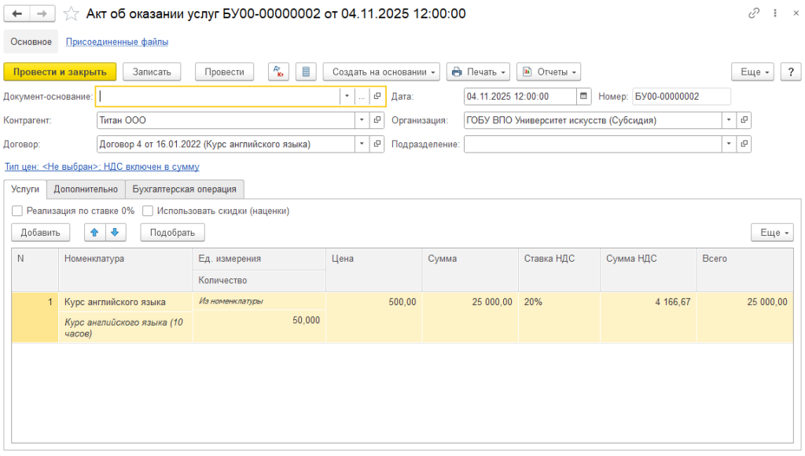Viewport: 805px width, 456px height.
Task: Copy link to document icon
Action: point(755,14)
